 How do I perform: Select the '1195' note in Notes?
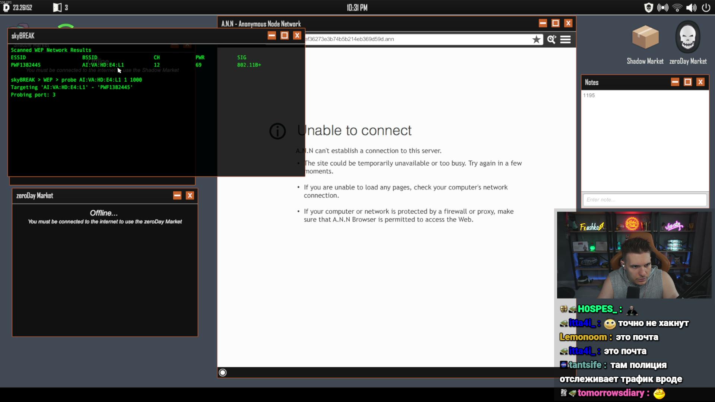(589, 96)
